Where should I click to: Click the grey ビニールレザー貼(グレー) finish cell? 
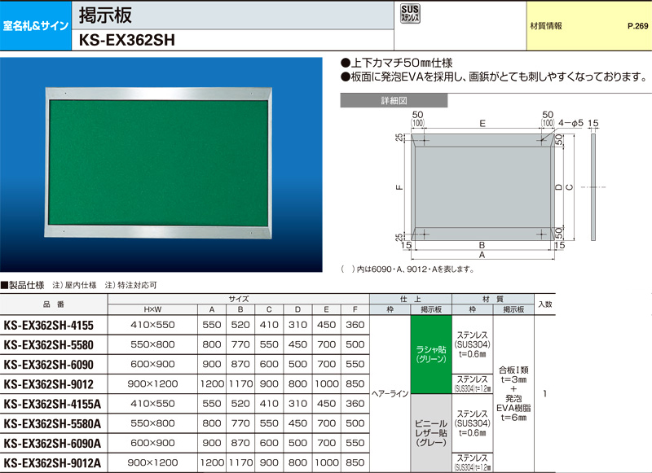(x=431, y=433)
